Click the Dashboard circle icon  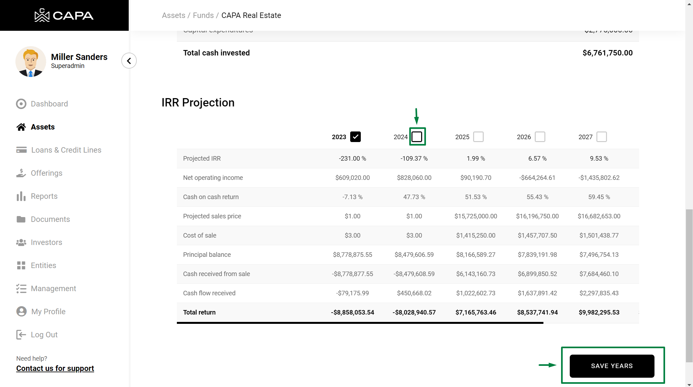[x=21, y=104]
